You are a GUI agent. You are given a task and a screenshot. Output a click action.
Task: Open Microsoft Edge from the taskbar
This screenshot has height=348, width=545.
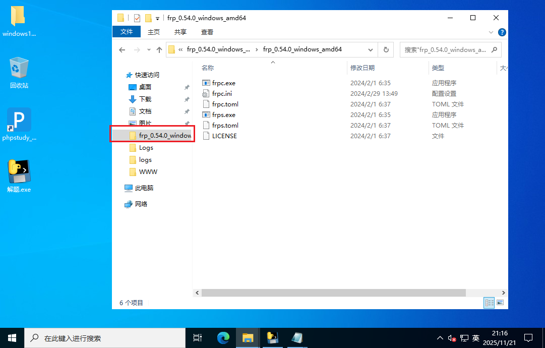223,338
